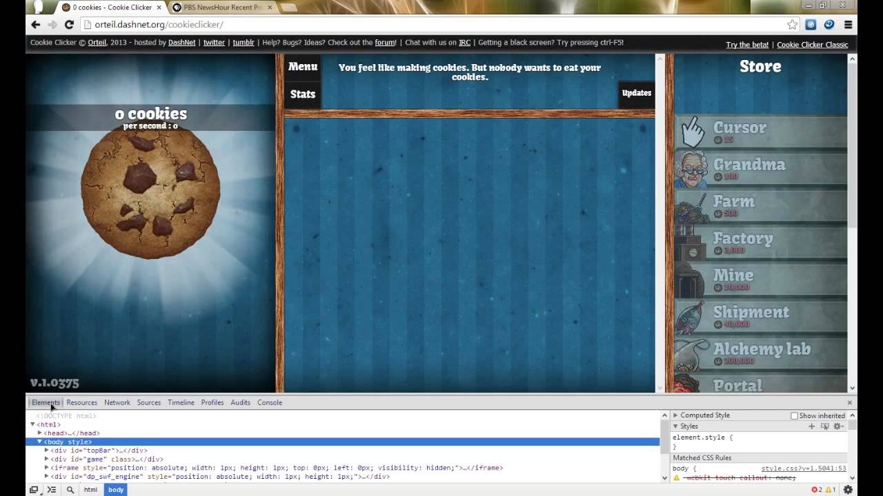Open the Network tab in DevTools
The image size is (883, 496).
pyautogui.click(x=117, y=402)
